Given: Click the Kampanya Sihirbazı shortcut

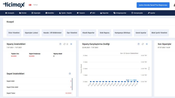Looking at the screenshot, I should 122,33.
